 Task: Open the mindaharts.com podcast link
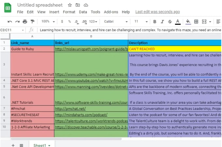click(81, 115)
